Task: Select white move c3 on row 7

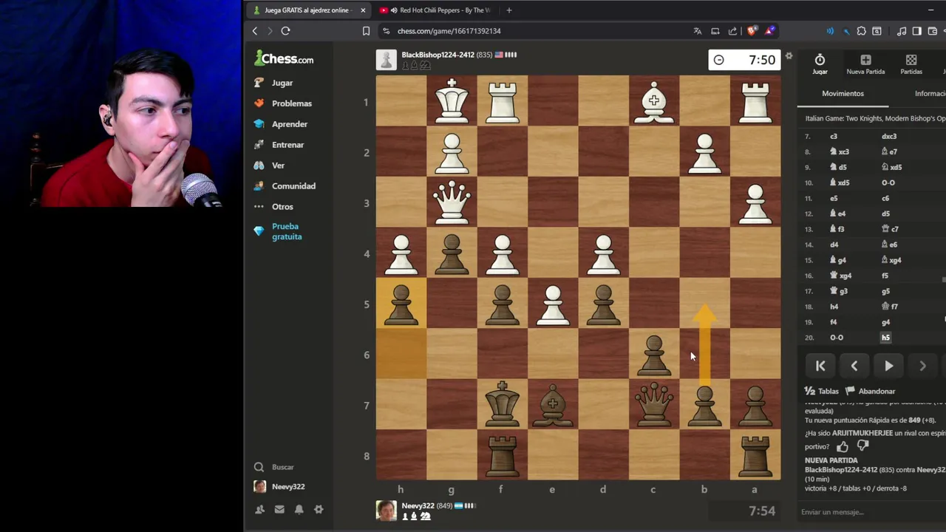Action: pyautogui.click(x=833, y=136)
